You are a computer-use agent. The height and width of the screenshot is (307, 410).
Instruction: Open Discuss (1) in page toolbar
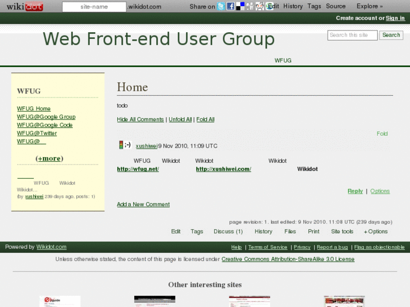(x=228, y=232)
